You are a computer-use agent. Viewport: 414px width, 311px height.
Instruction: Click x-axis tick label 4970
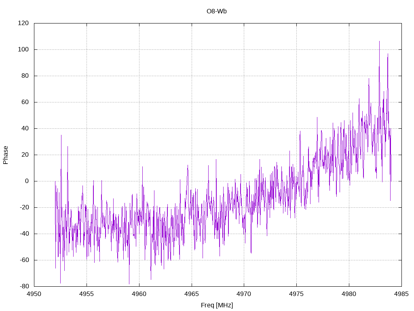point(244,294)
